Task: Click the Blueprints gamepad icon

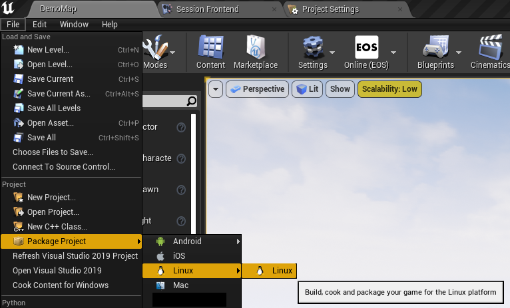Action: 435,47
